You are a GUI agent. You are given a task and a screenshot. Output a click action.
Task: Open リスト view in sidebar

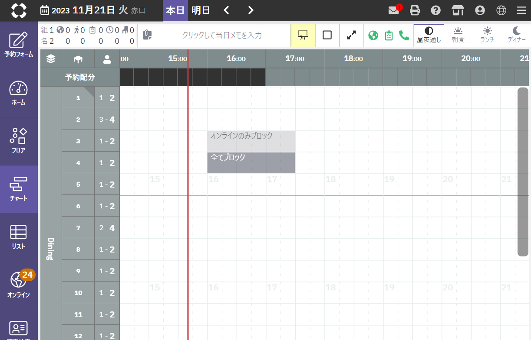(19, 237)
